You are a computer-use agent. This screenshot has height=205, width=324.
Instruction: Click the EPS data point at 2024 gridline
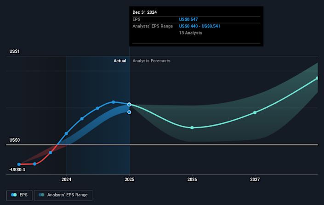66,133
